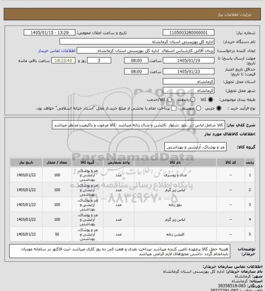Click the شرح کلی نیاز description box

(x=139, y=125)
